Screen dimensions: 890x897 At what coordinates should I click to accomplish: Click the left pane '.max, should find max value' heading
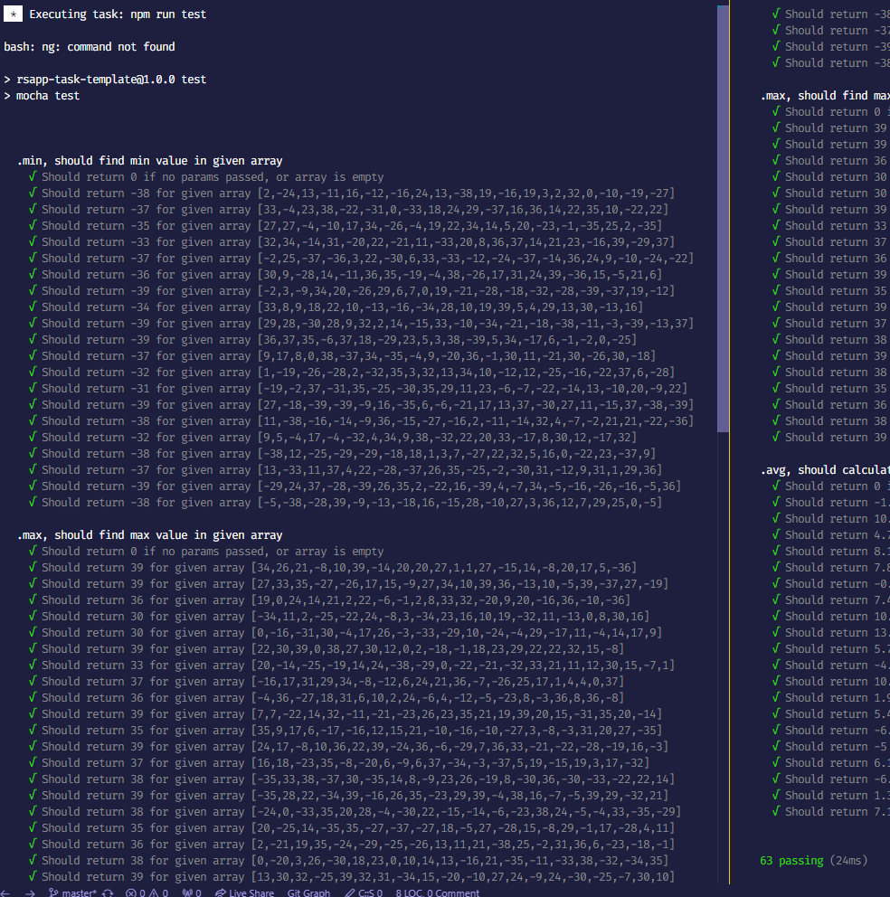pos(150,535)
